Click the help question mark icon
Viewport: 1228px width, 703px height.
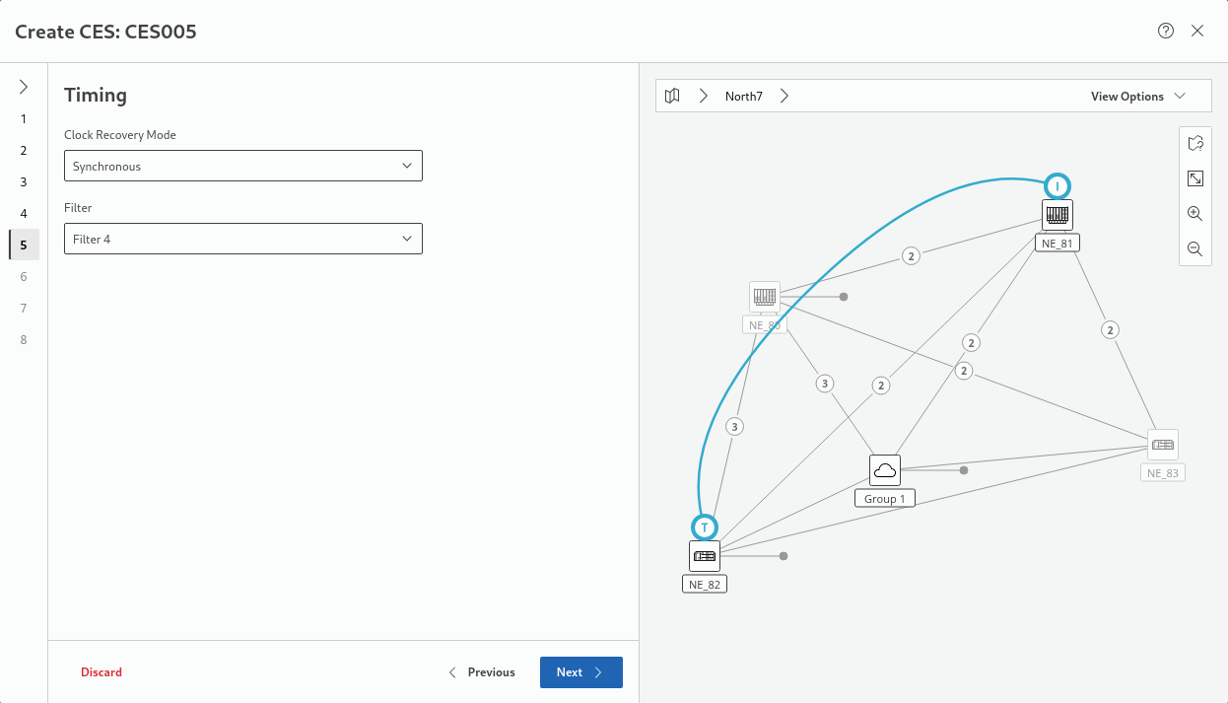point(1166,31)
